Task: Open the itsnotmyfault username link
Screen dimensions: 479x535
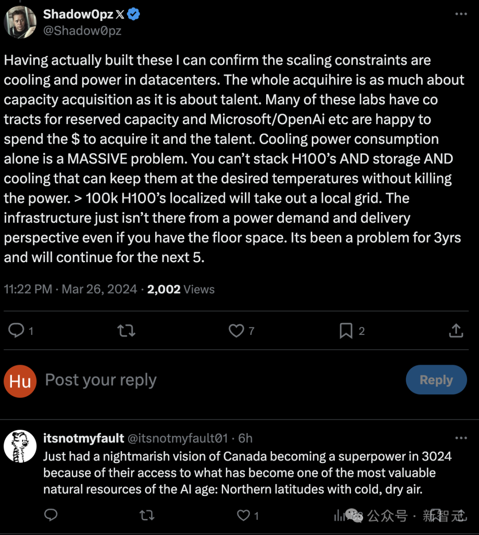Action: [x=83, y=438]
